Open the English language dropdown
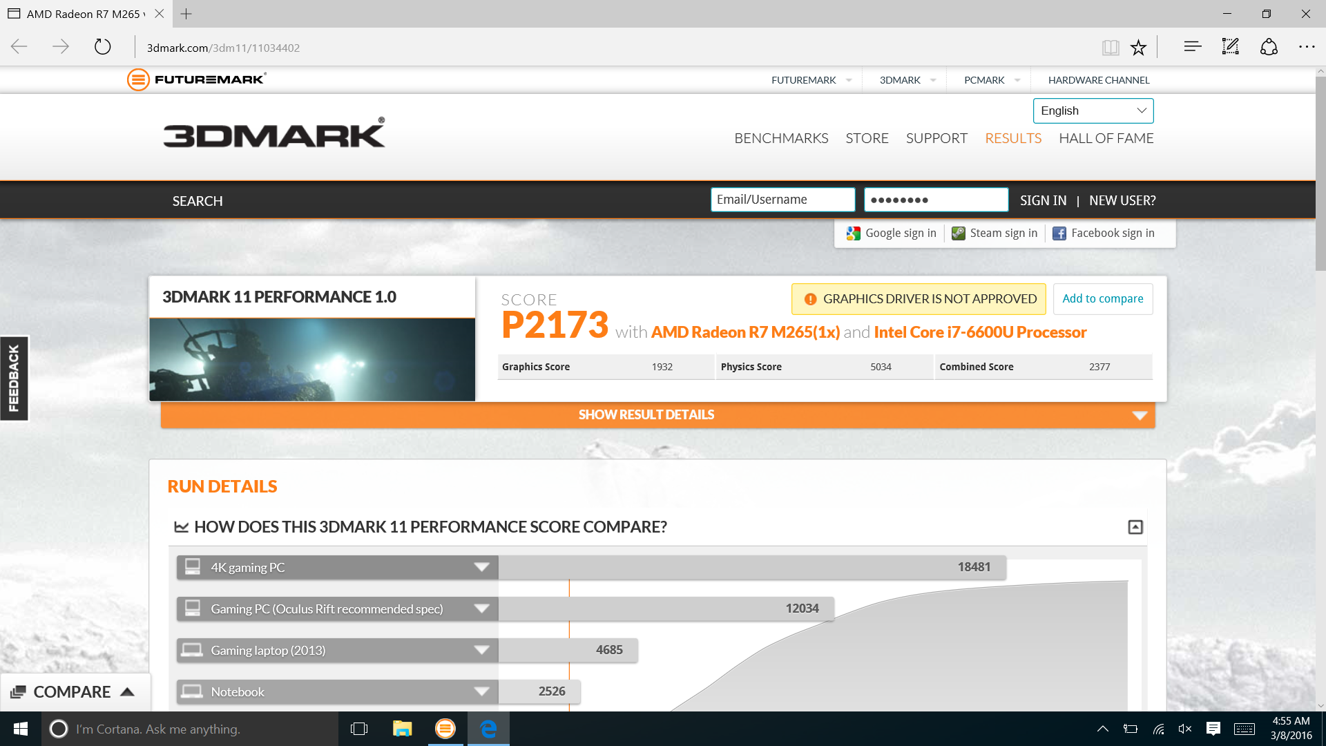 click(1093, 111)
